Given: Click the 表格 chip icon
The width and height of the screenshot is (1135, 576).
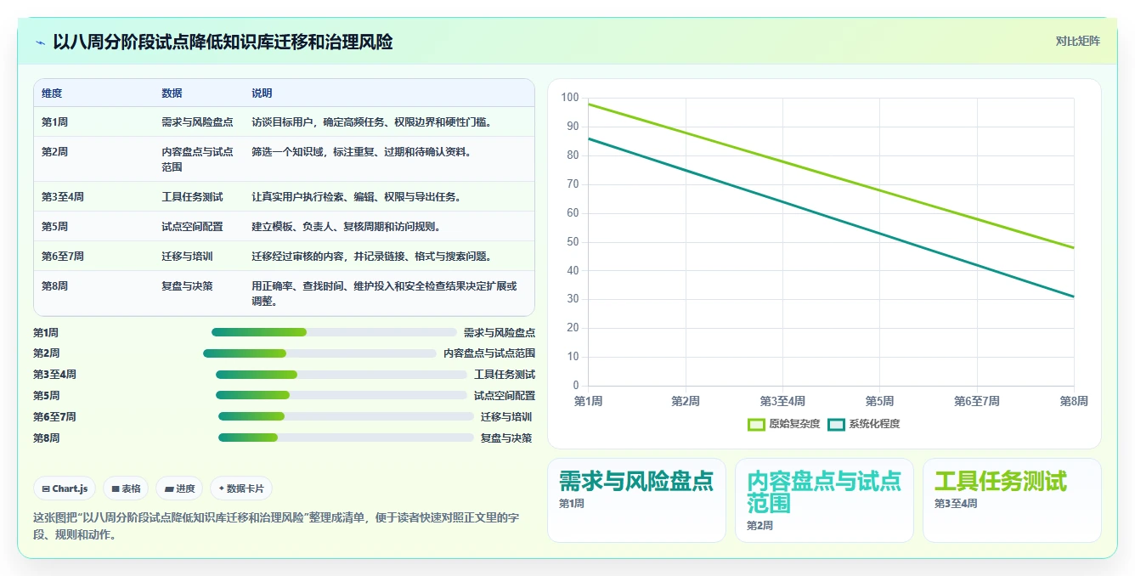Looking at the screenshot, I should pyautogui.click(x=116, y=488).
